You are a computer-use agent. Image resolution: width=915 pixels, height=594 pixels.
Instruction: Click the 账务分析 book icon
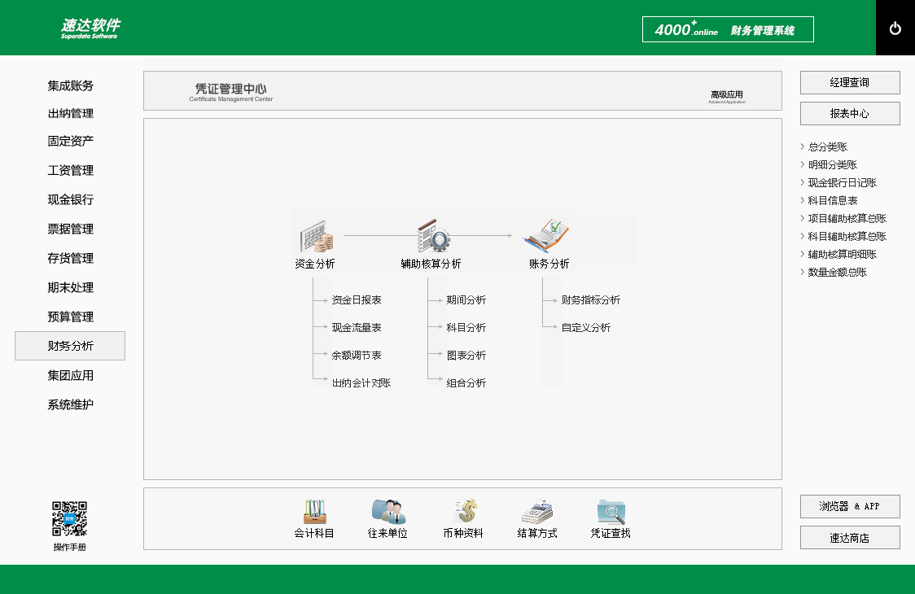[547, 236]
